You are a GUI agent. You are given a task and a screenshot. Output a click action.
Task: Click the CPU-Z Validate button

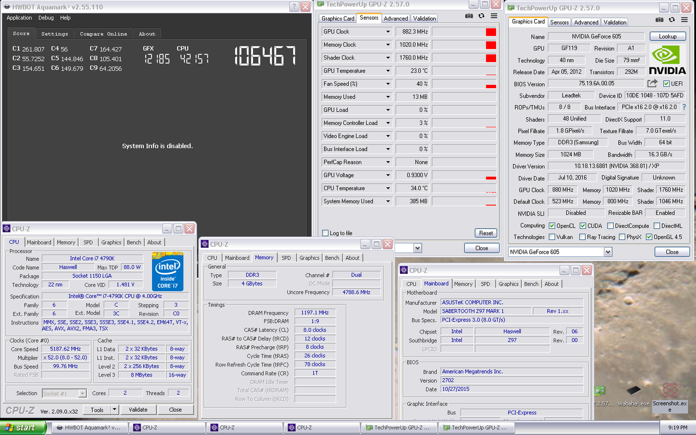(x=138, y=410)
